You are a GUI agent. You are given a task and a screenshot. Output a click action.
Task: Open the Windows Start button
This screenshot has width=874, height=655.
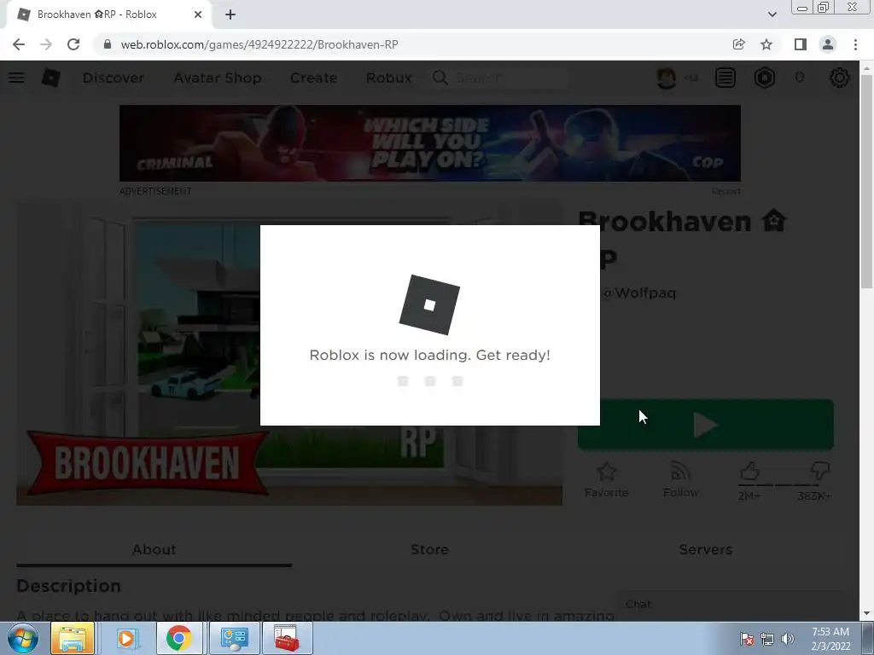(x=23, y=638)
